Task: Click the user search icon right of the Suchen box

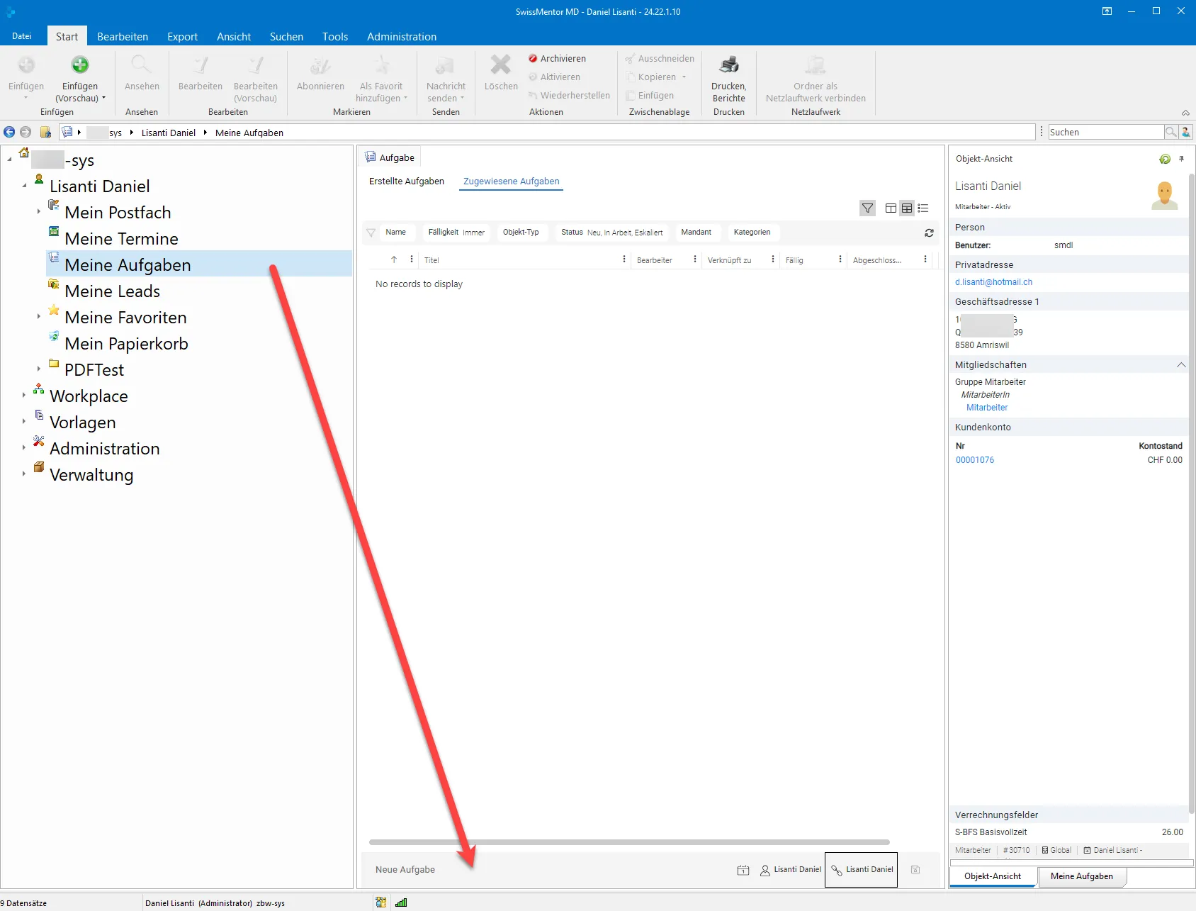Action: tap(1186, 132)
